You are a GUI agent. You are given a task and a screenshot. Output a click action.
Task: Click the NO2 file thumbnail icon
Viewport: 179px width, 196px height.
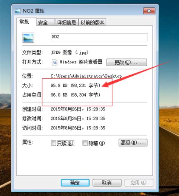pos(28,37)
